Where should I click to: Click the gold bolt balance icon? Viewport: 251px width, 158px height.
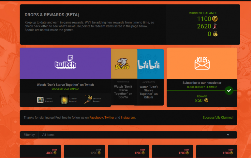point(215,34)
